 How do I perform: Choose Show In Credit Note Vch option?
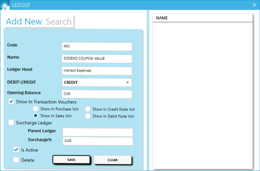point(88,109)
